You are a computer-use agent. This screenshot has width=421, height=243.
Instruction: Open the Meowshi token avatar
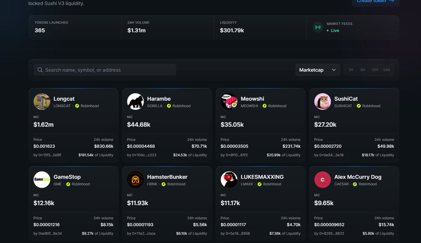(229, 101)
